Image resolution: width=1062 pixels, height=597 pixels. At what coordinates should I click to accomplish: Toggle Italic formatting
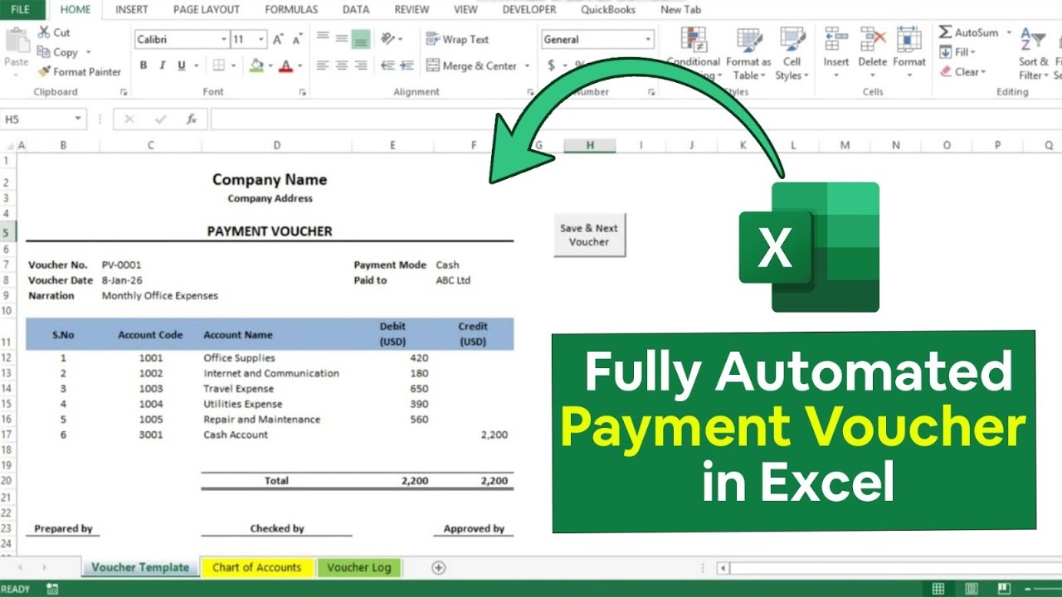pyautogui.click(x=163, y=66)
